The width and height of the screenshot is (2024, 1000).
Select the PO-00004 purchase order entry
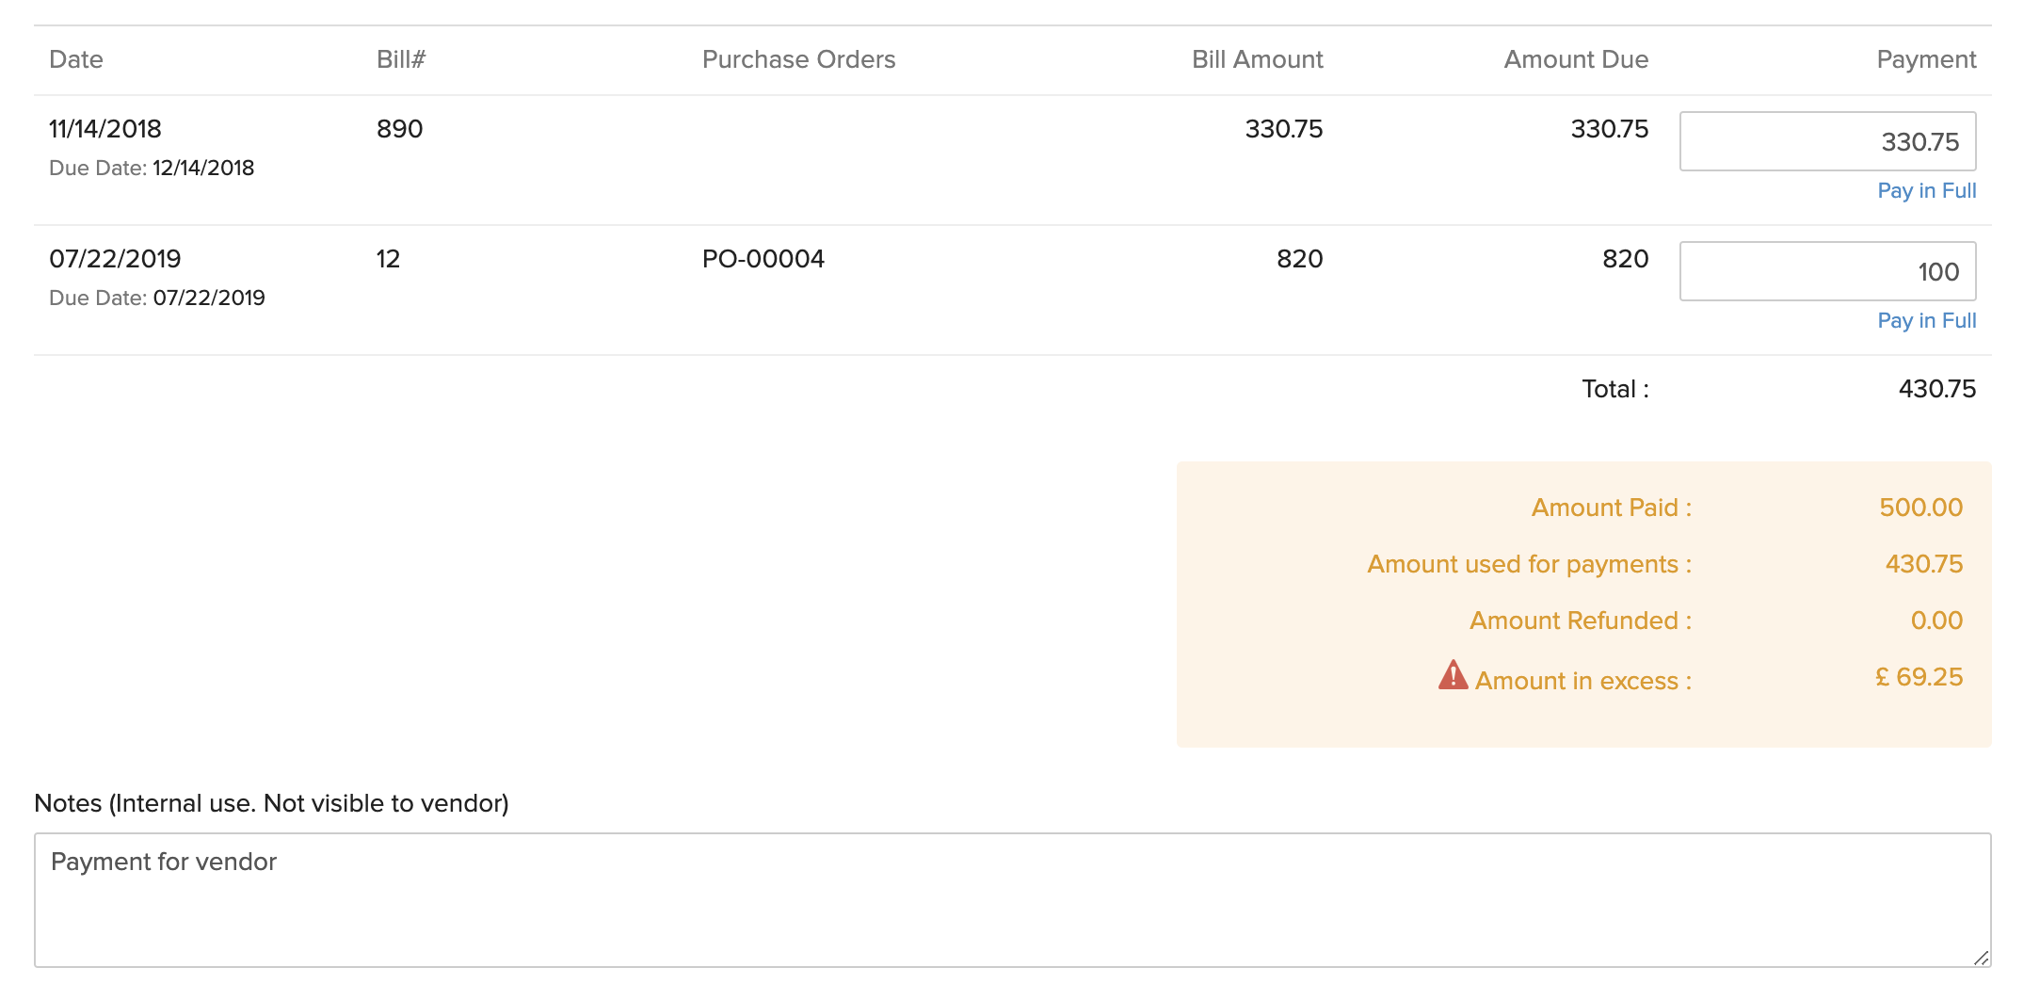pyautogui.click(x=763, y=259)
